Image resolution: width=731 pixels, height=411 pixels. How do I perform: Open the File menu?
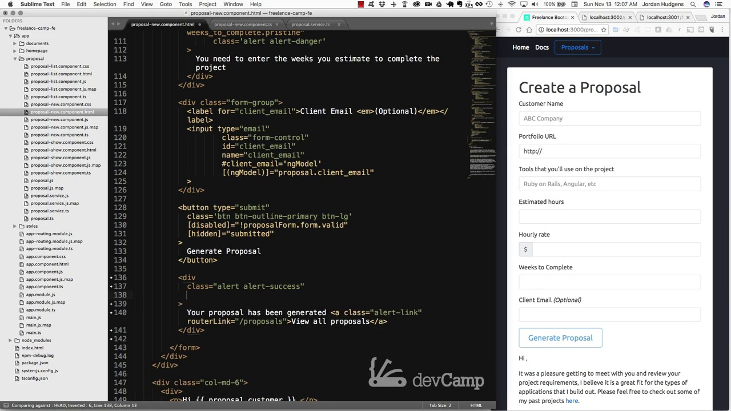click(x=66, y=4)
